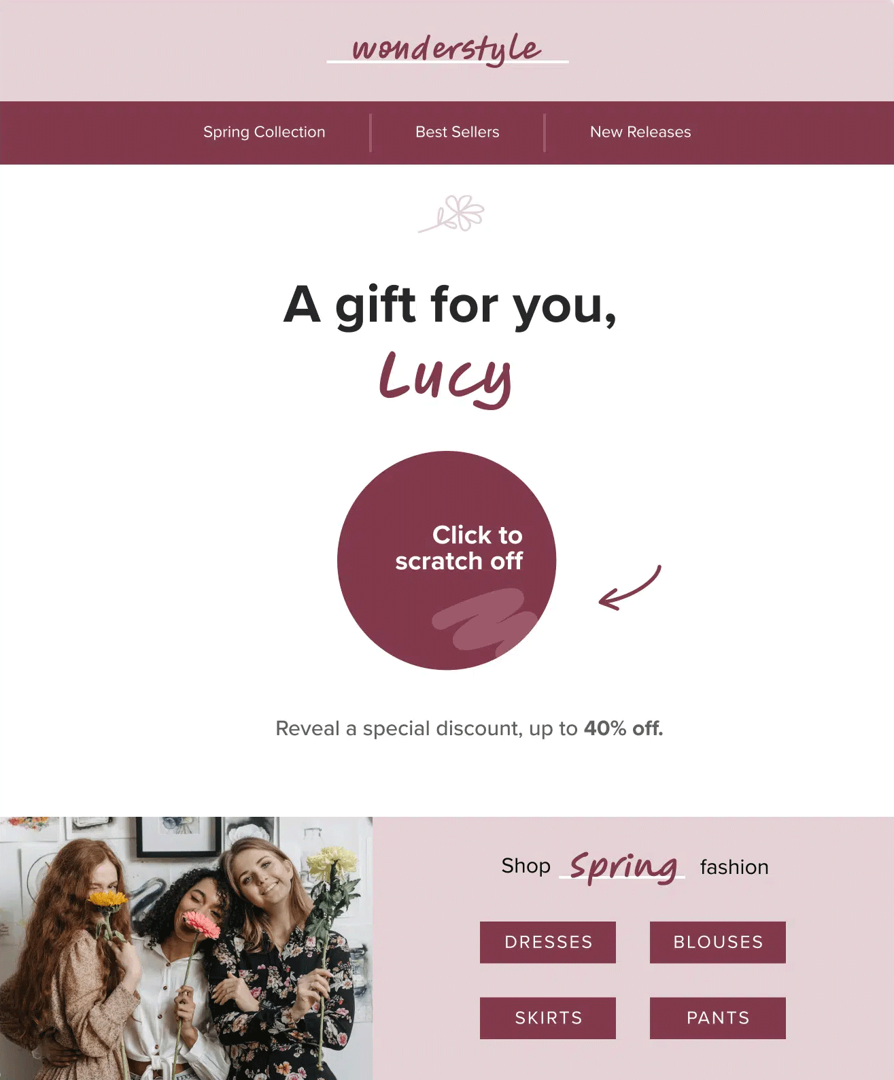Viewport: 894px width, 1080px height.
Task: Open the Best Sellers menu link
Action: (458, 132)
